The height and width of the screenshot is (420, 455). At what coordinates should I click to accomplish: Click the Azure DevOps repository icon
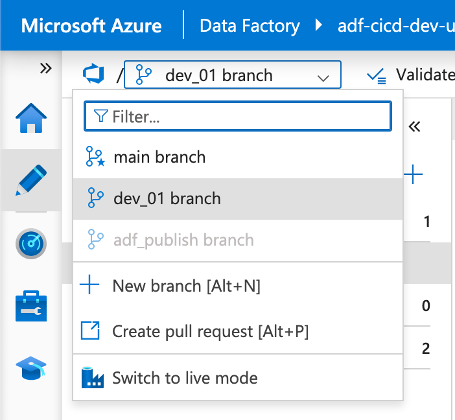pyautogui.click(x=93, y=74)
